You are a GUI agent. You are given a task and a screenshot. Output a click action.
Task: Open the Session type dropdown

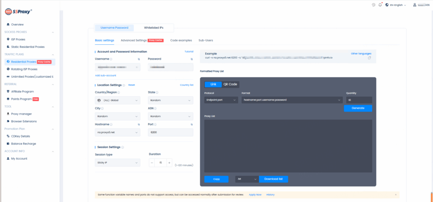pyautogui.click(x=118, y=163)
